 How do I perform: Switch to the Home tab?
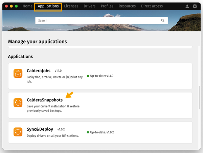28,6
